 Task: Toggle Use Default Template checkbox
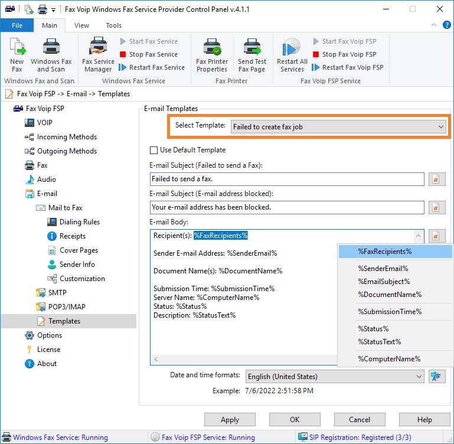[153, 151]
